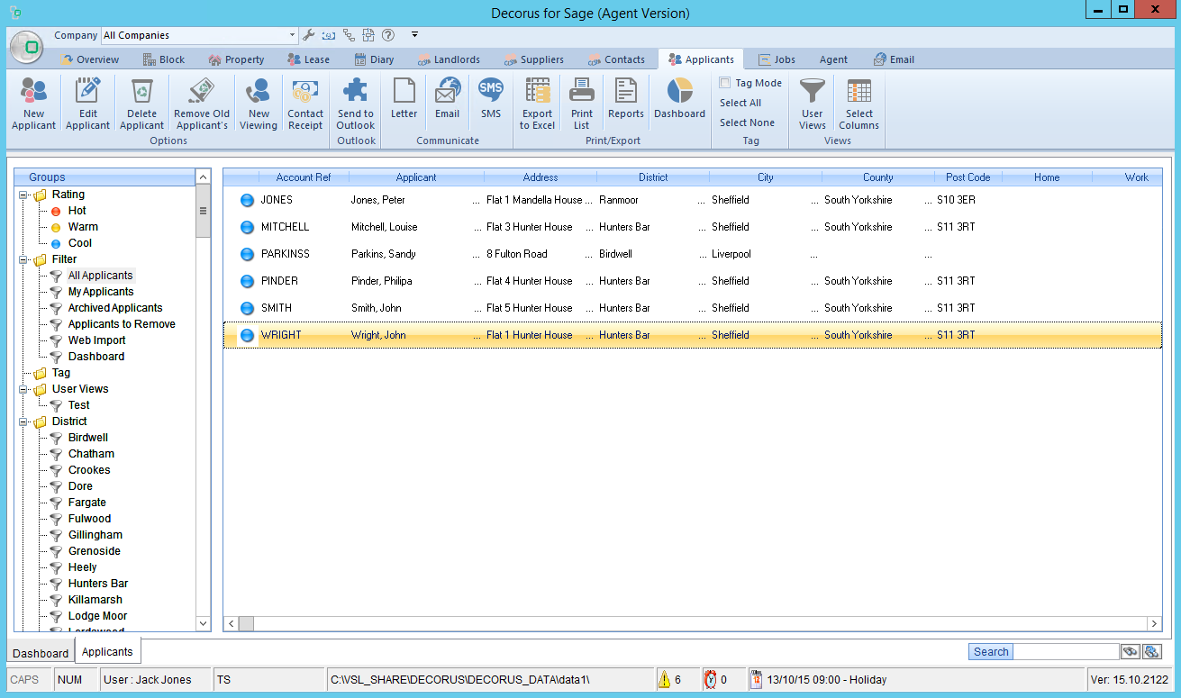The image size is (1181, 698).
Task: Collapse the Rating group in the tree
Action: coord(23,195)
